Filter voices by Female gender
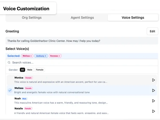 coord(39,70)
